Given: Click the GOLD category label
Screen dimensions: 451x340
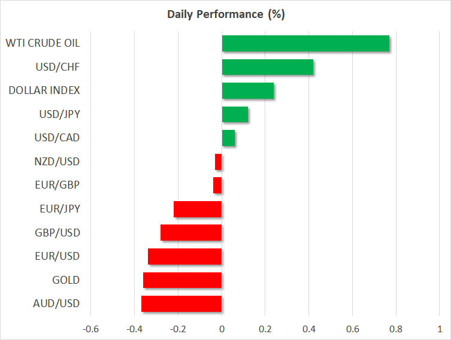Looking at the screenshot, I should tap(66, 280).
